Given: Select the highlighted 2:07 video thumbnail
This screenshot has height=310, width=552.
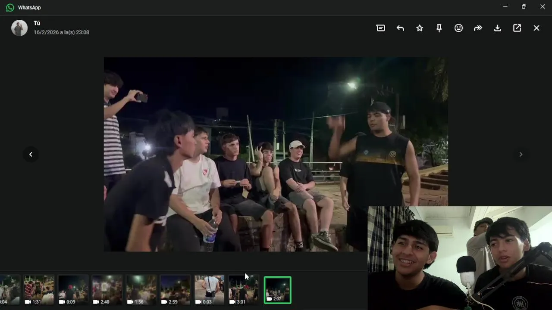Looking at the screenshot, I should tap(277, 290).
